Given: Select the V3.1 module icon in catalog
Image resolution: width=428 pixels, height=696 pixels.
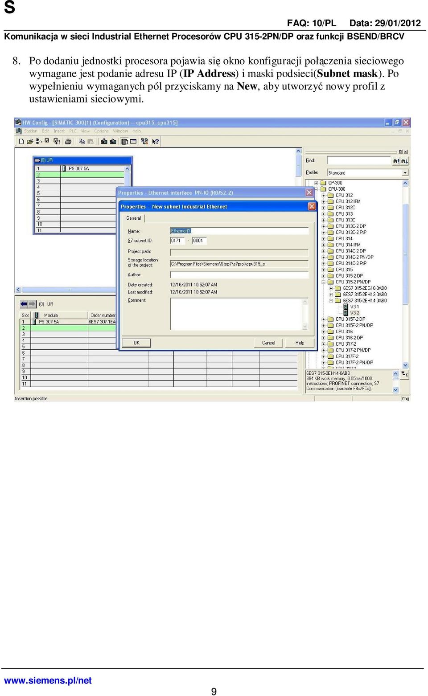Looking at the screenshot, I should [346, 307].
